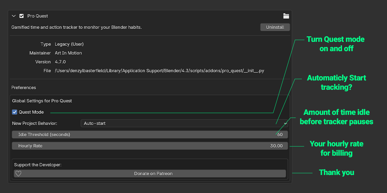Click the Pro Quest add-on title
This screenshot has width=387, height=193.
[38, 16]
